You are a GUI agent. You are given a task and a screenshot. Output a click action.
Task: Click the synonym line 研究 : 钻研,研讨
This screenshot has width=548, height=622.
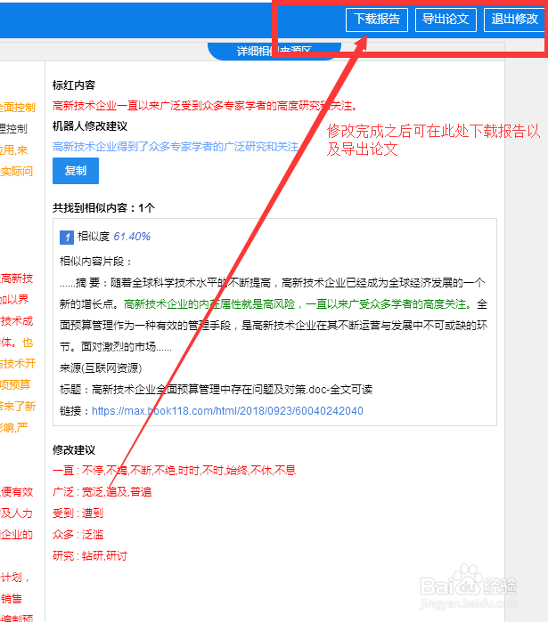(90, 556)
